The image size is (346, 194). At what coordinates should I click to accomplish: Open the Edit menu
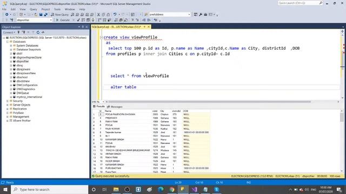pyautogui.click(x=13, y=9)
